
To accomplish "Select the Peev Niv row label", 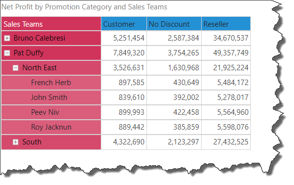I will click(45, 112).
